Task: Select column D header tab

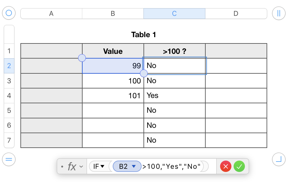Action: [236, 14]
